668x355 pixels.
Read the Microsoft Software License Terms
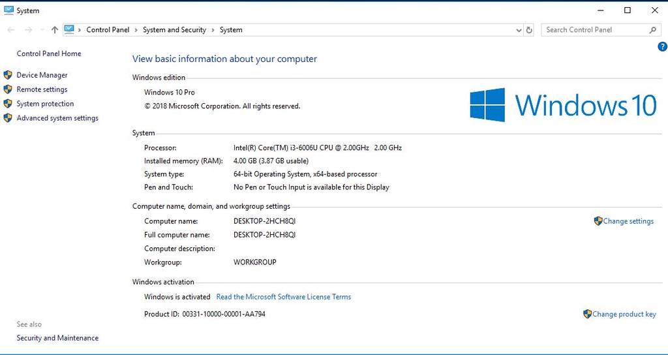[284, 297]
